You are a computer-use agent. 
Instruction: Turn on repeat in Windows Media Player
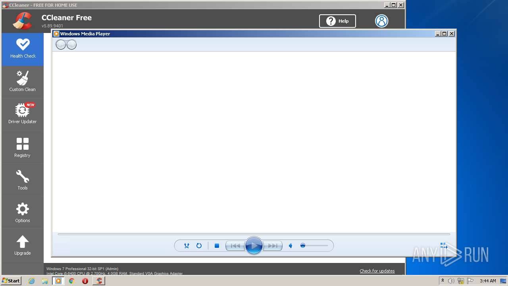point(199,246)
